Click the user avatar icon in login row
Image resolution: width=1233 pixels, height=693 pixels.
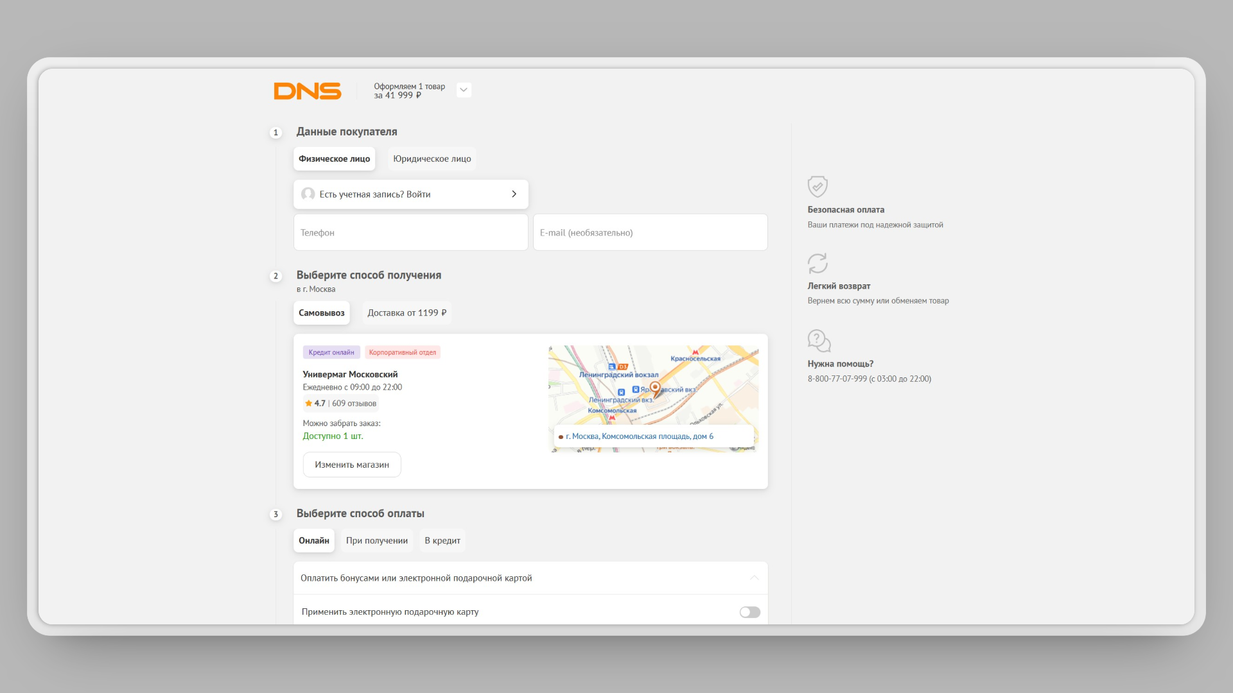tap(308, 194)
